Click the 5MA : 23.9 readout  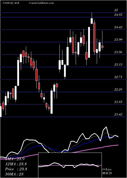click(15, 159)
